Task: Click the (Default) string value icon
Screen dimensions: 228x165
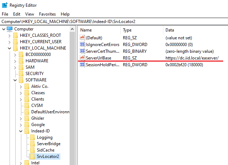Action: click(82, 38)
